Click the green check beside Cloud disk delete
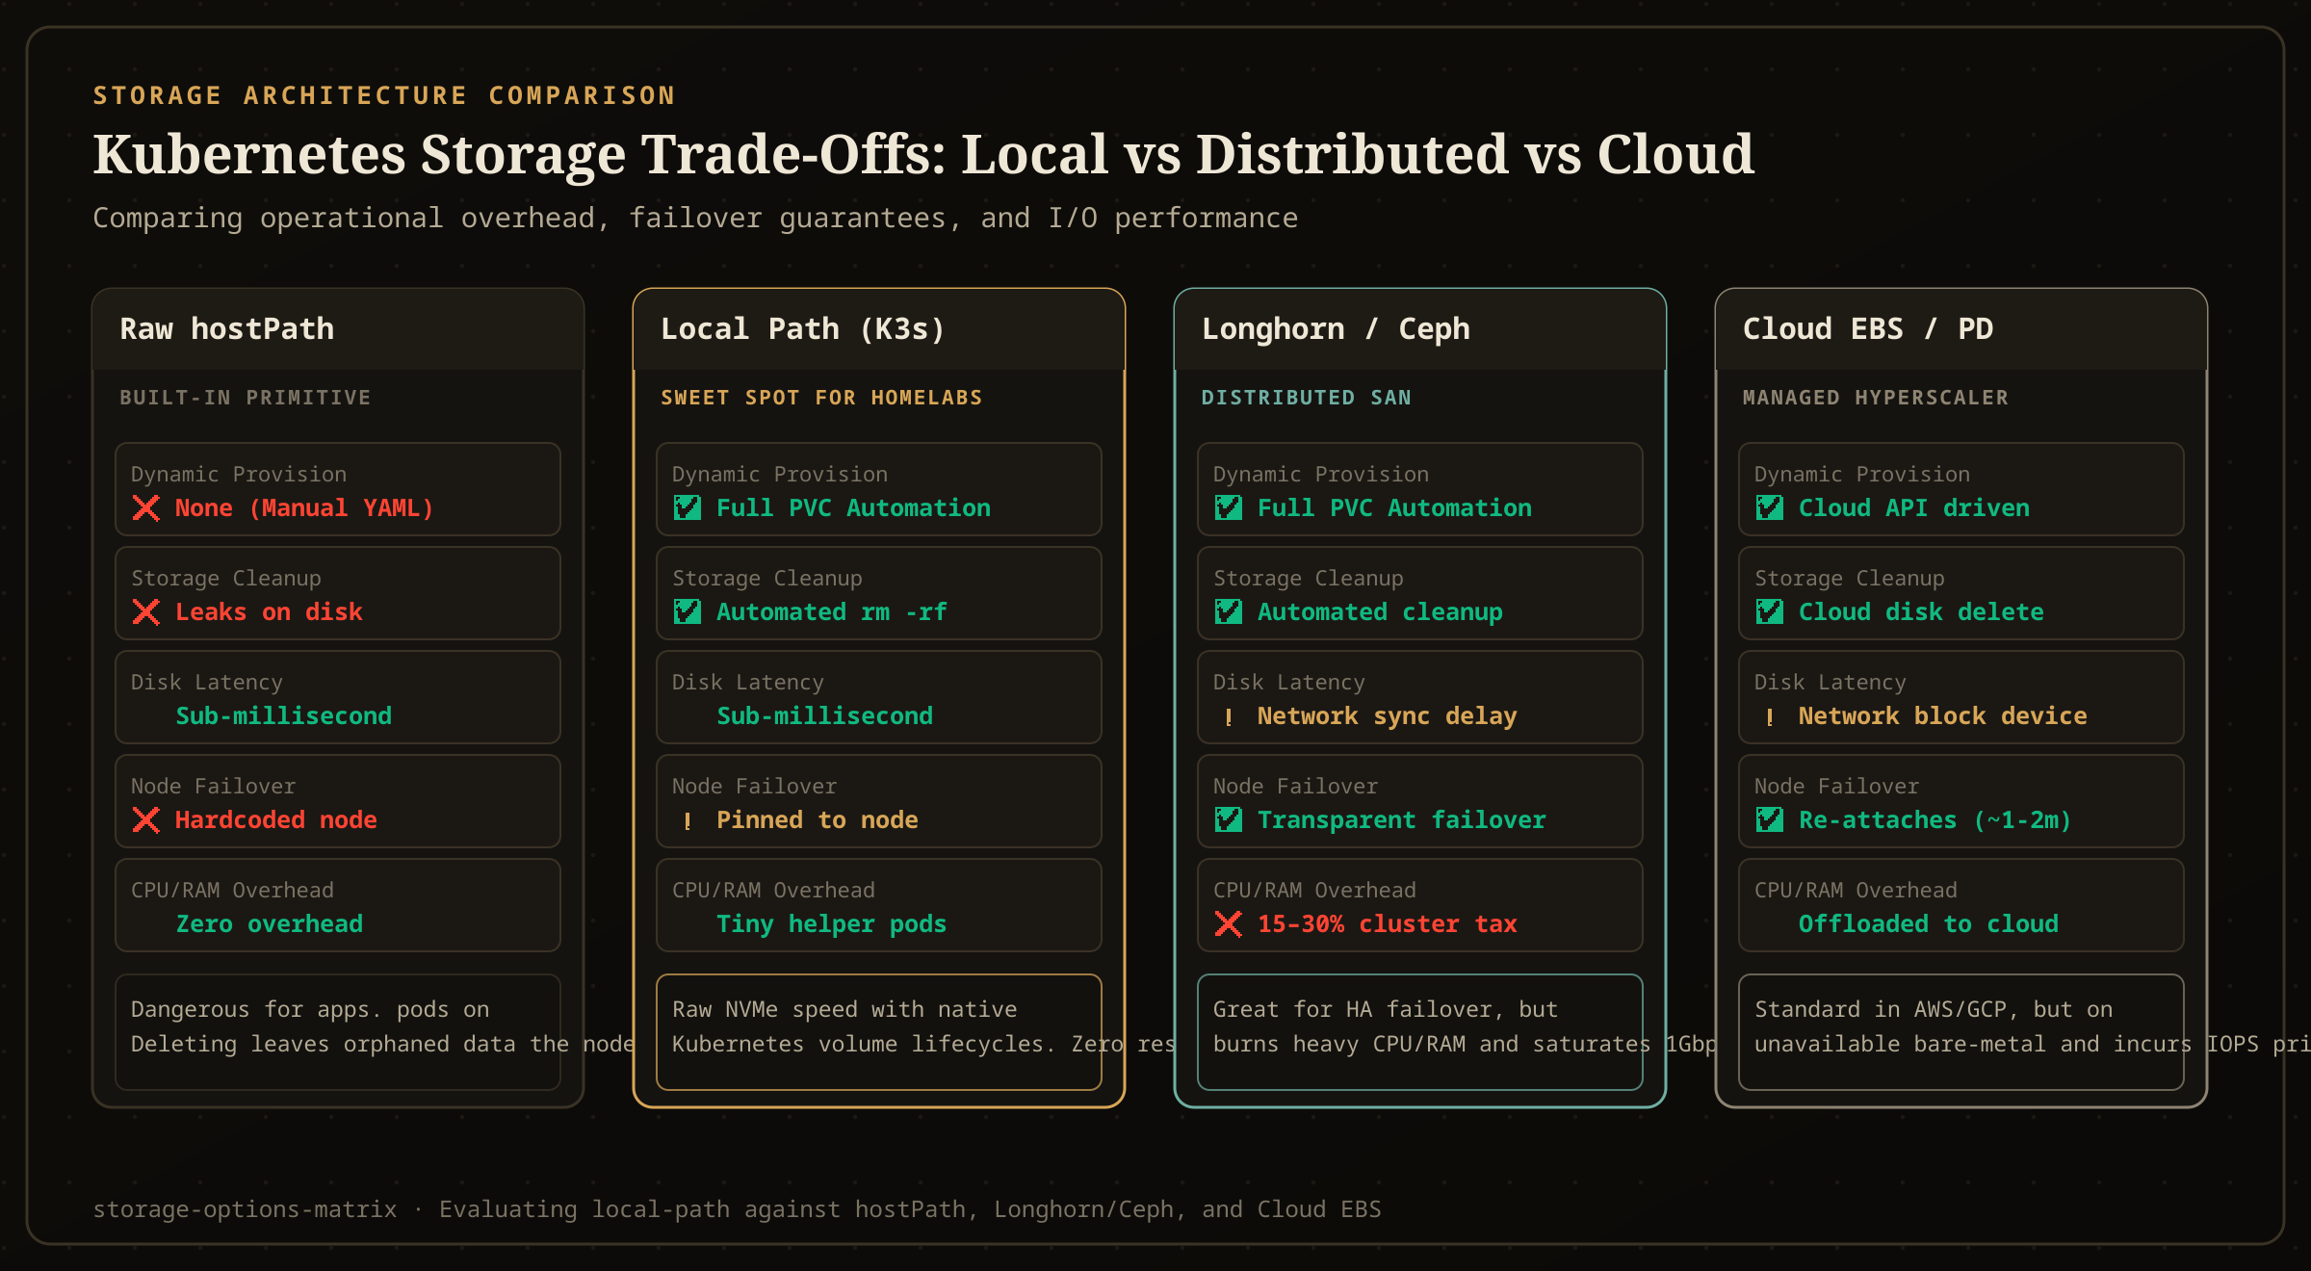Viewport: 2311px width, 1271px height. point(1769,611)
